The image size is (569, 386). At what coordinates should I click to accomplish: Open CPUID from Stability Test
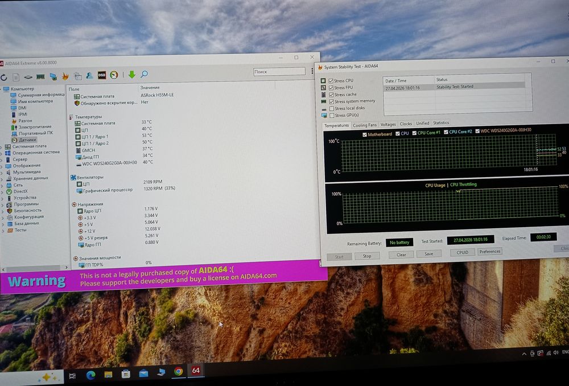coord(462,252)
